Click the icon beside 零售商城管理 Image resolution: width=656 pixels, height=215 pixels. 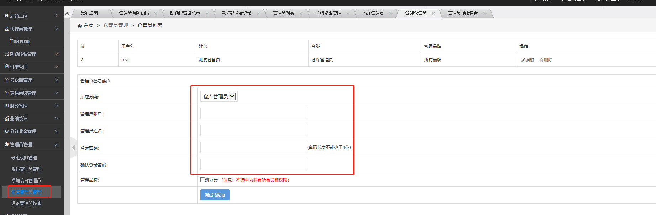pyautogui.click(x=6, y=93)
